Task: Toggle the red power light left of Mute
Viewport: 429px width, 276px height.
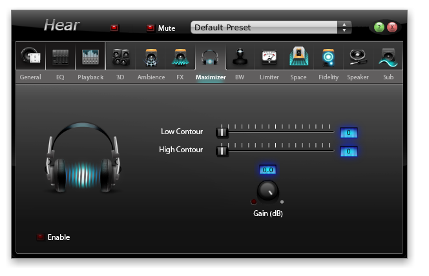Action: click(114, 28)
